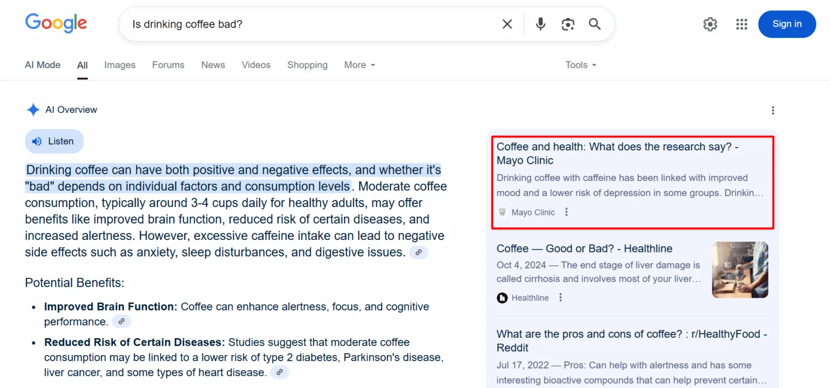Click the Healthline article thumbnail image

740,270
